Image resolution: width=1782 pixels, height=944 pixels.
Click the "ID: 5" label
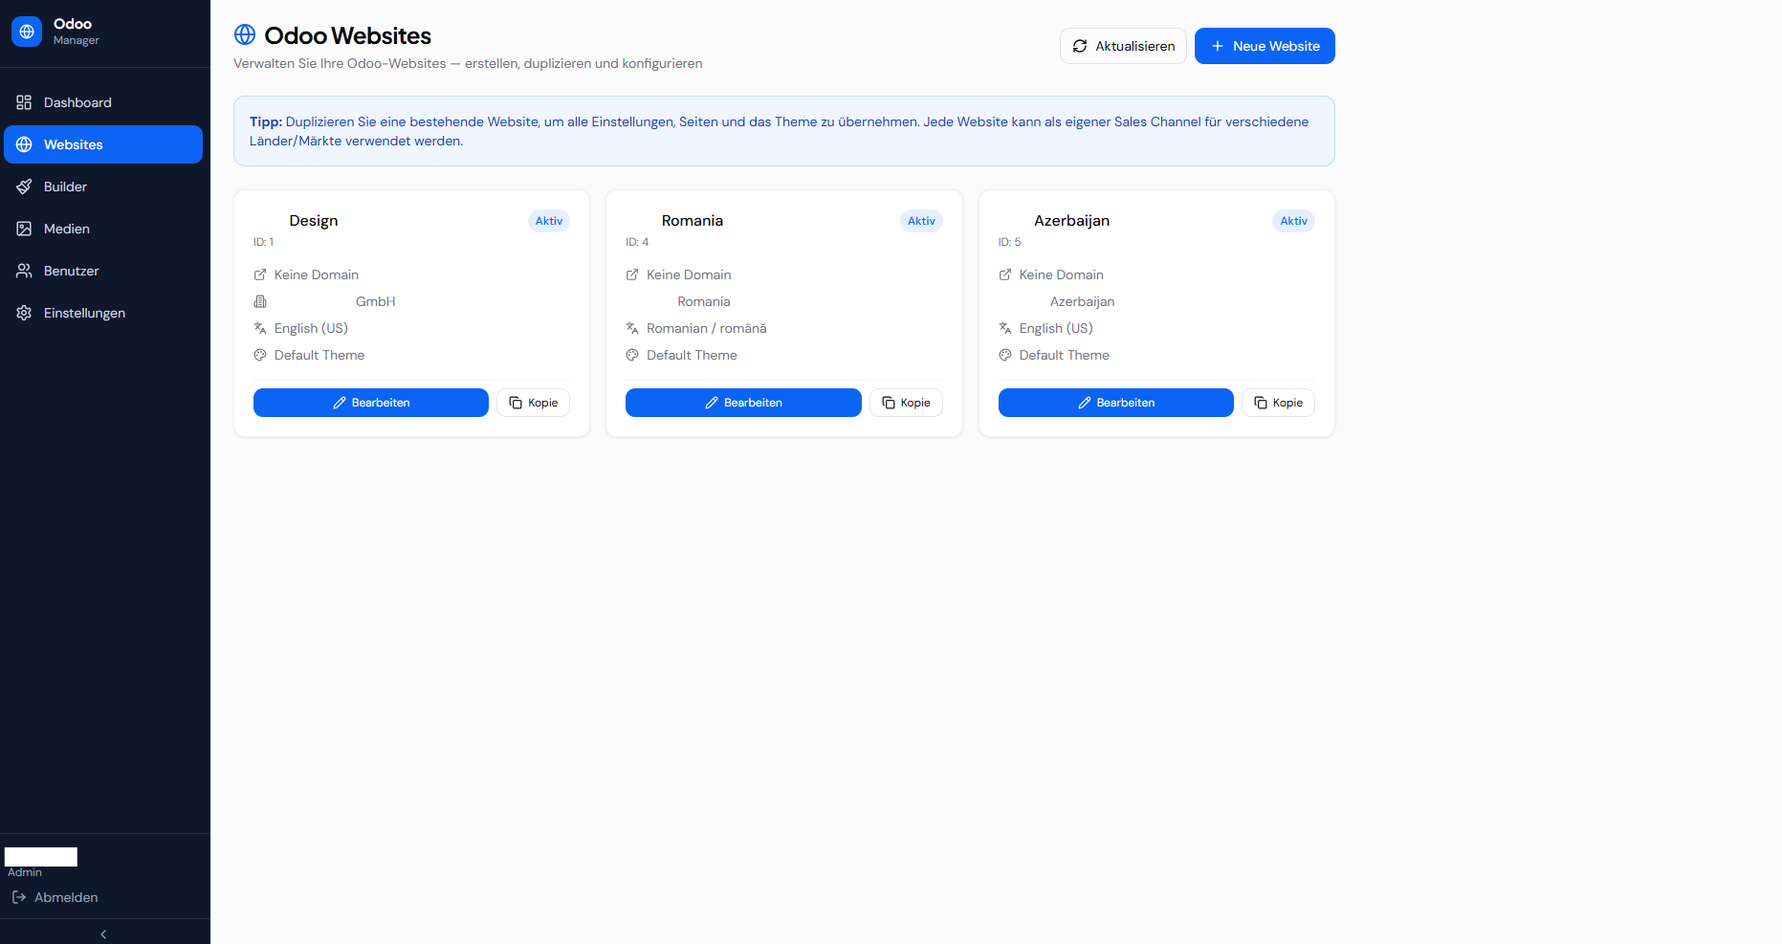[x=1010, y=242]
